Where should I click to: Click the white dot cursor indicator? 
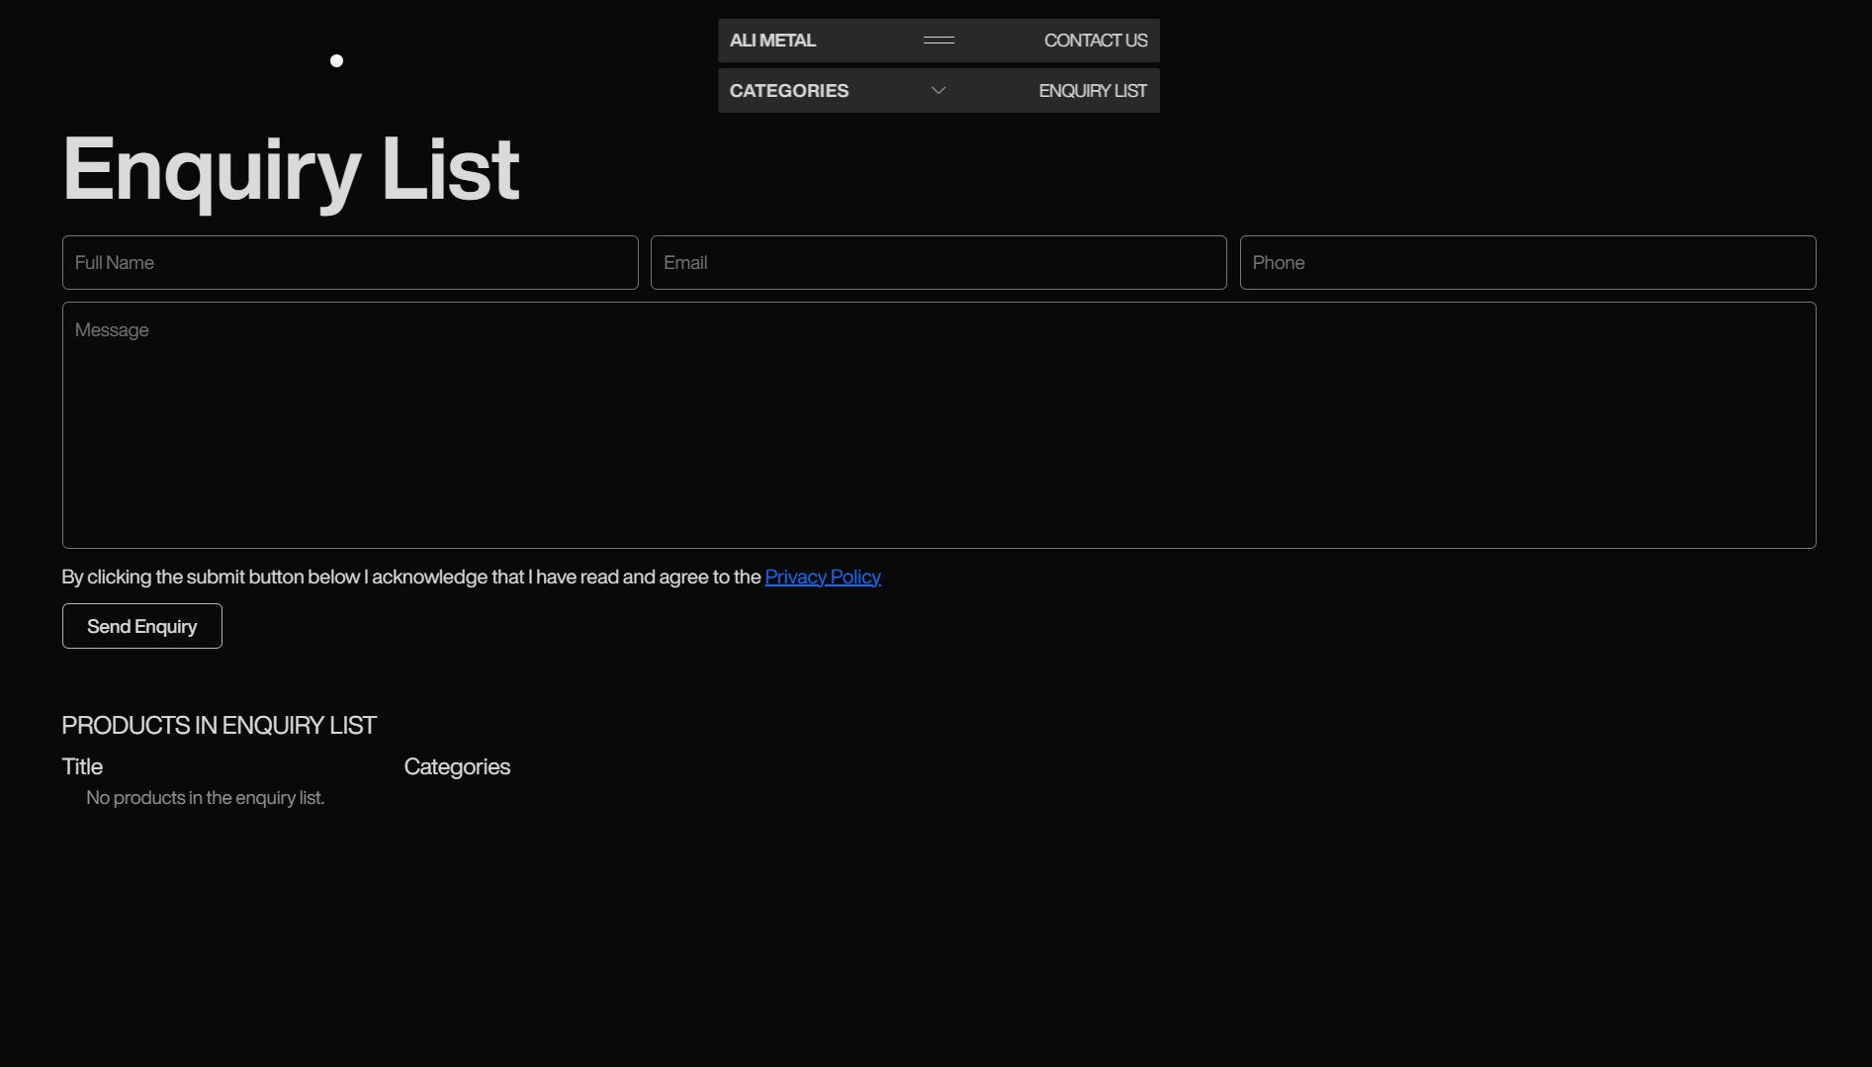(336, 61)
